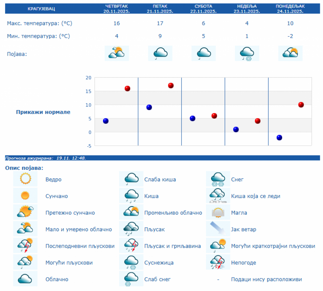Image resolution: width=323 pixels, height=291 pixels.
Task: Click the Прикажи нормале link
Action: tap(43, 112)
